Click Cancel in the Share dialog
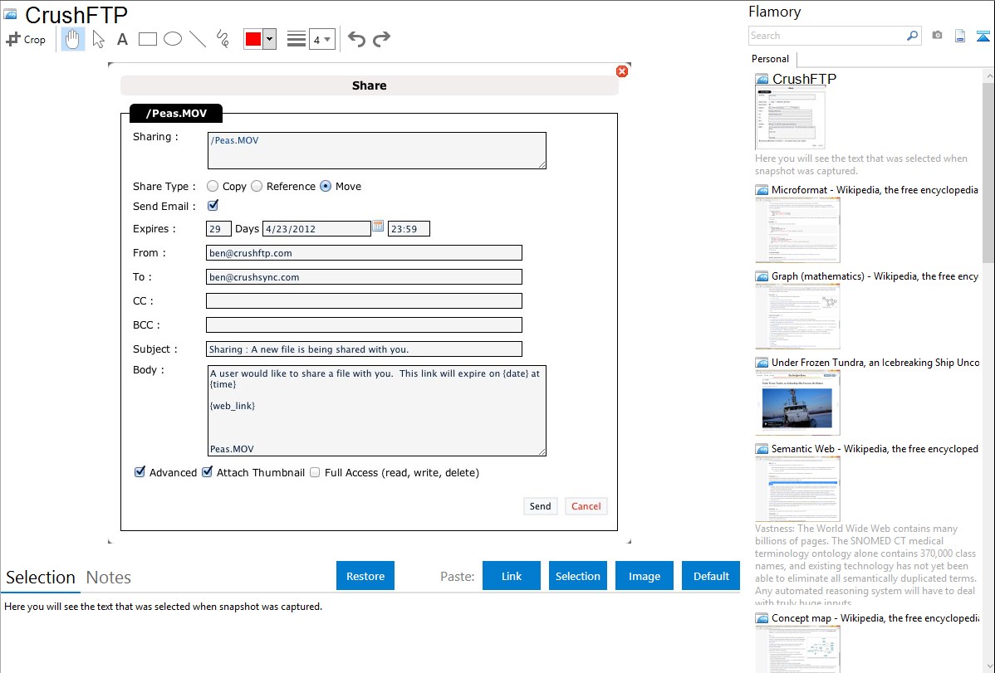Screen dimensions: 995x673 tap(586, 506)
